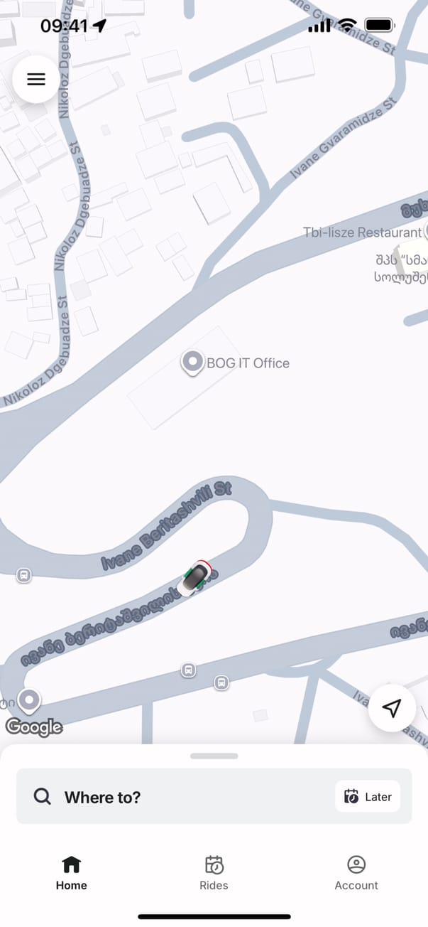Tap the map pin above Google logo

tap(29, 702)
